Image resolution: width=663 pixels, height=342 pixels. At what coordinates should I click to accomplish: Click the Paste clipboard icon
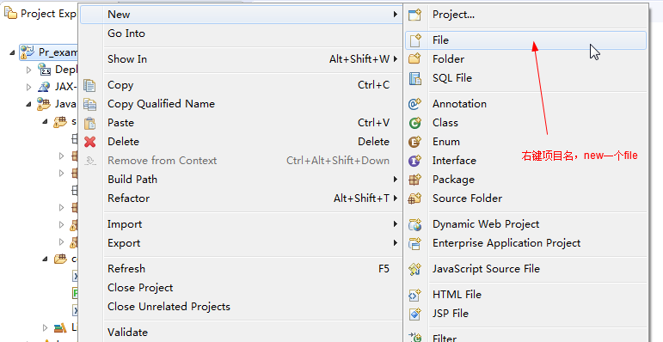(89, 123)
